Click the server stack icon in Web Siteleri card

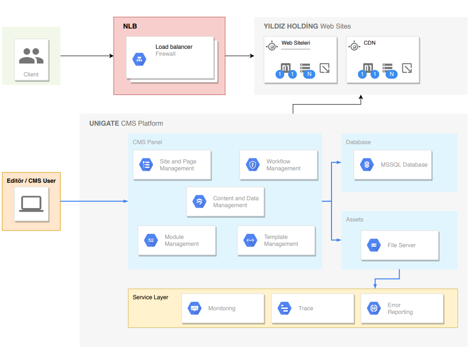[x=305, y=67]
